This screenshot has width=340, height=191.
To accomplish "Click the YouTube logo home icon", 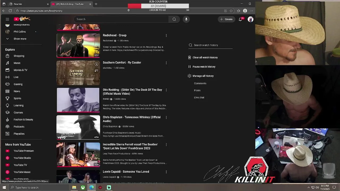I will point(22,19).
